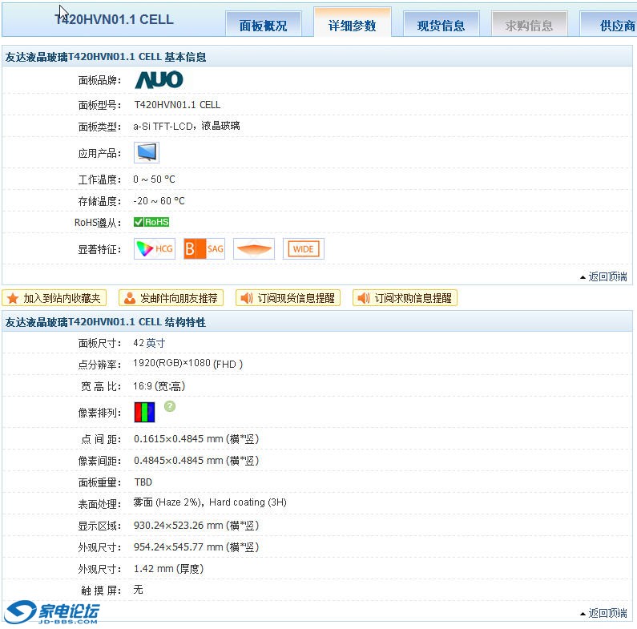
Task: Open the 求购信息 tab
Action: [529, 26]
